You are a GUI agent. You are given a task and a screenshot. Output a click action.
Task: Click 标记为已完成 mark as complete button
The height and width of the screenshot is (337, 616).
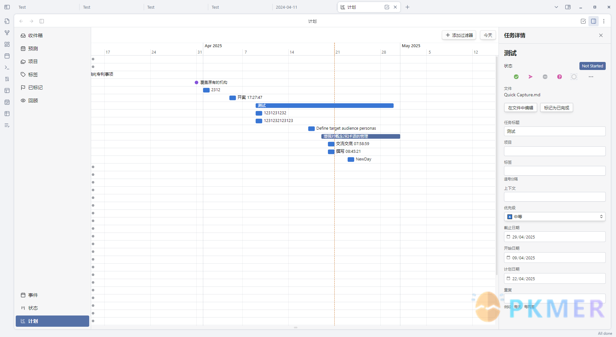click(557, 108)
